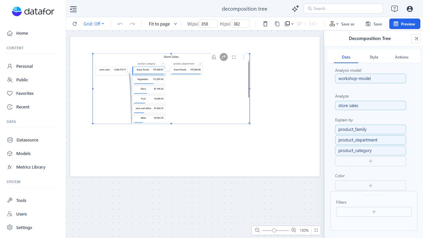Add a Color field
Screen dimensions: 423x238
(370, 185)
